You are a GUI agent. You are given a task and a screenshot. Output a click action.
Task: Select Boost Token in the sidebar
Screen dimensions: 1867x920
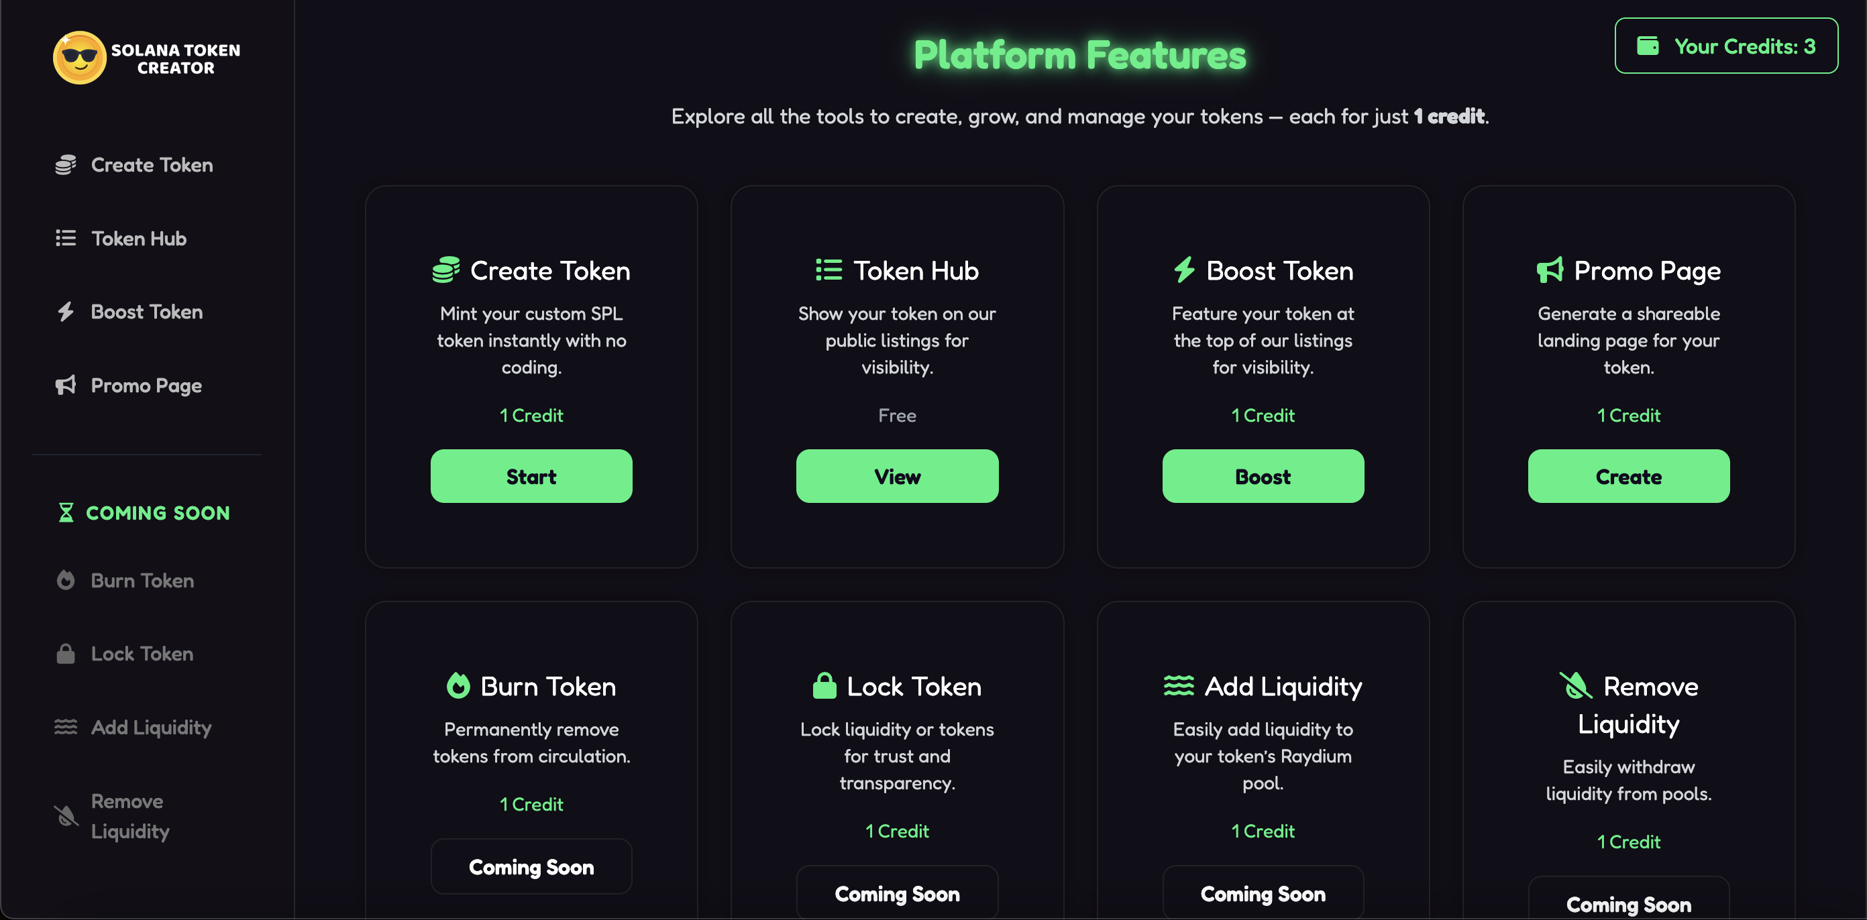(146, 312)
